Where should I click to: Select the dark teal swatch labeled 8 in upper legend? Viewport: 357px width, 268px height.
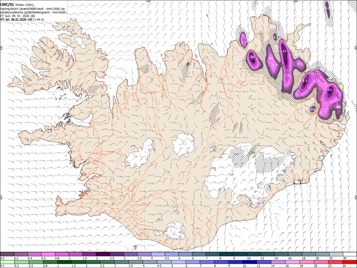tap(226, 254)
